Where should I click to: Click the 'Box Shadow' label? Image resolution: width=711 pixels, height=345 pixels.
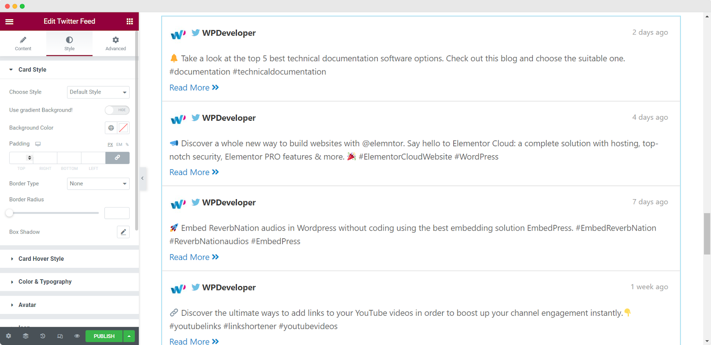pos(24,232)
